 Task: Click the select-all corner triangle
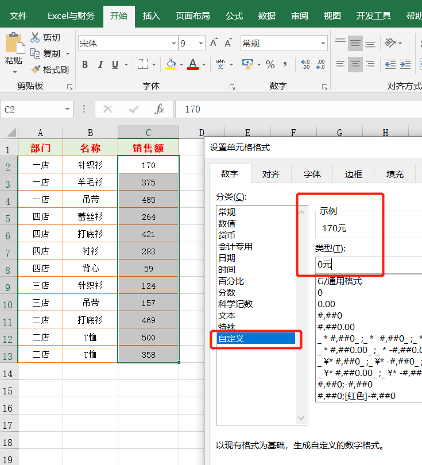11,132
